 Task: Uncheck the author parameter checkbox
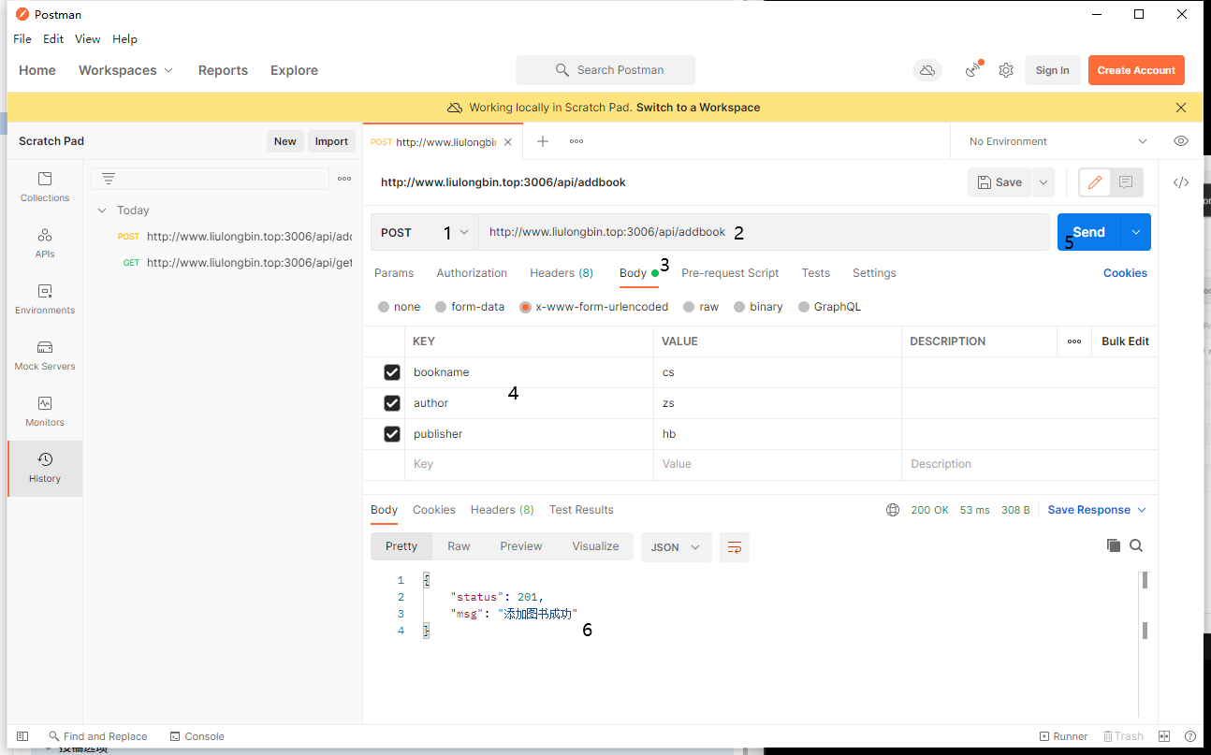(x=392, y=403)
